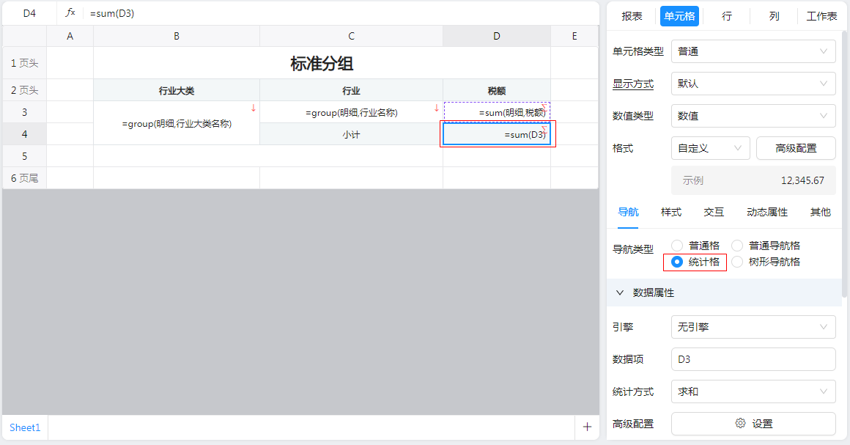Select the 普通格 navigation type

(677, 246)
